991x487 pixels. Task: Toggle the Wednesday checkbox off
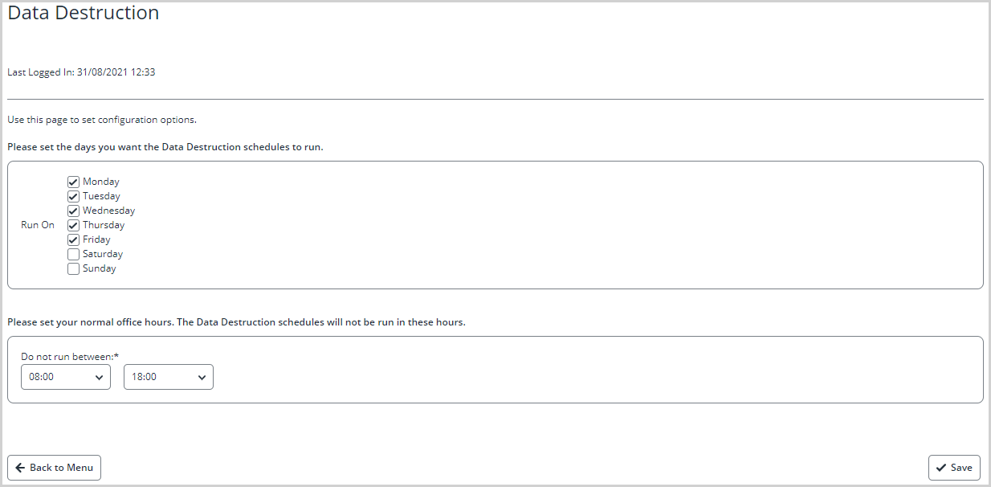point(74,211)
